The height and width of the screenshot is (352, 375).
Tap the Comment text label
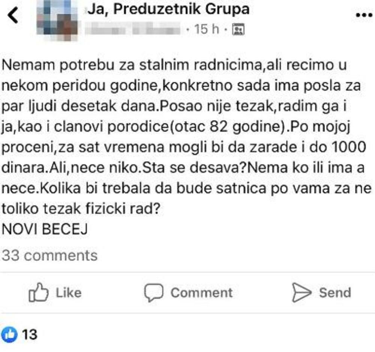tap(201, 293)
